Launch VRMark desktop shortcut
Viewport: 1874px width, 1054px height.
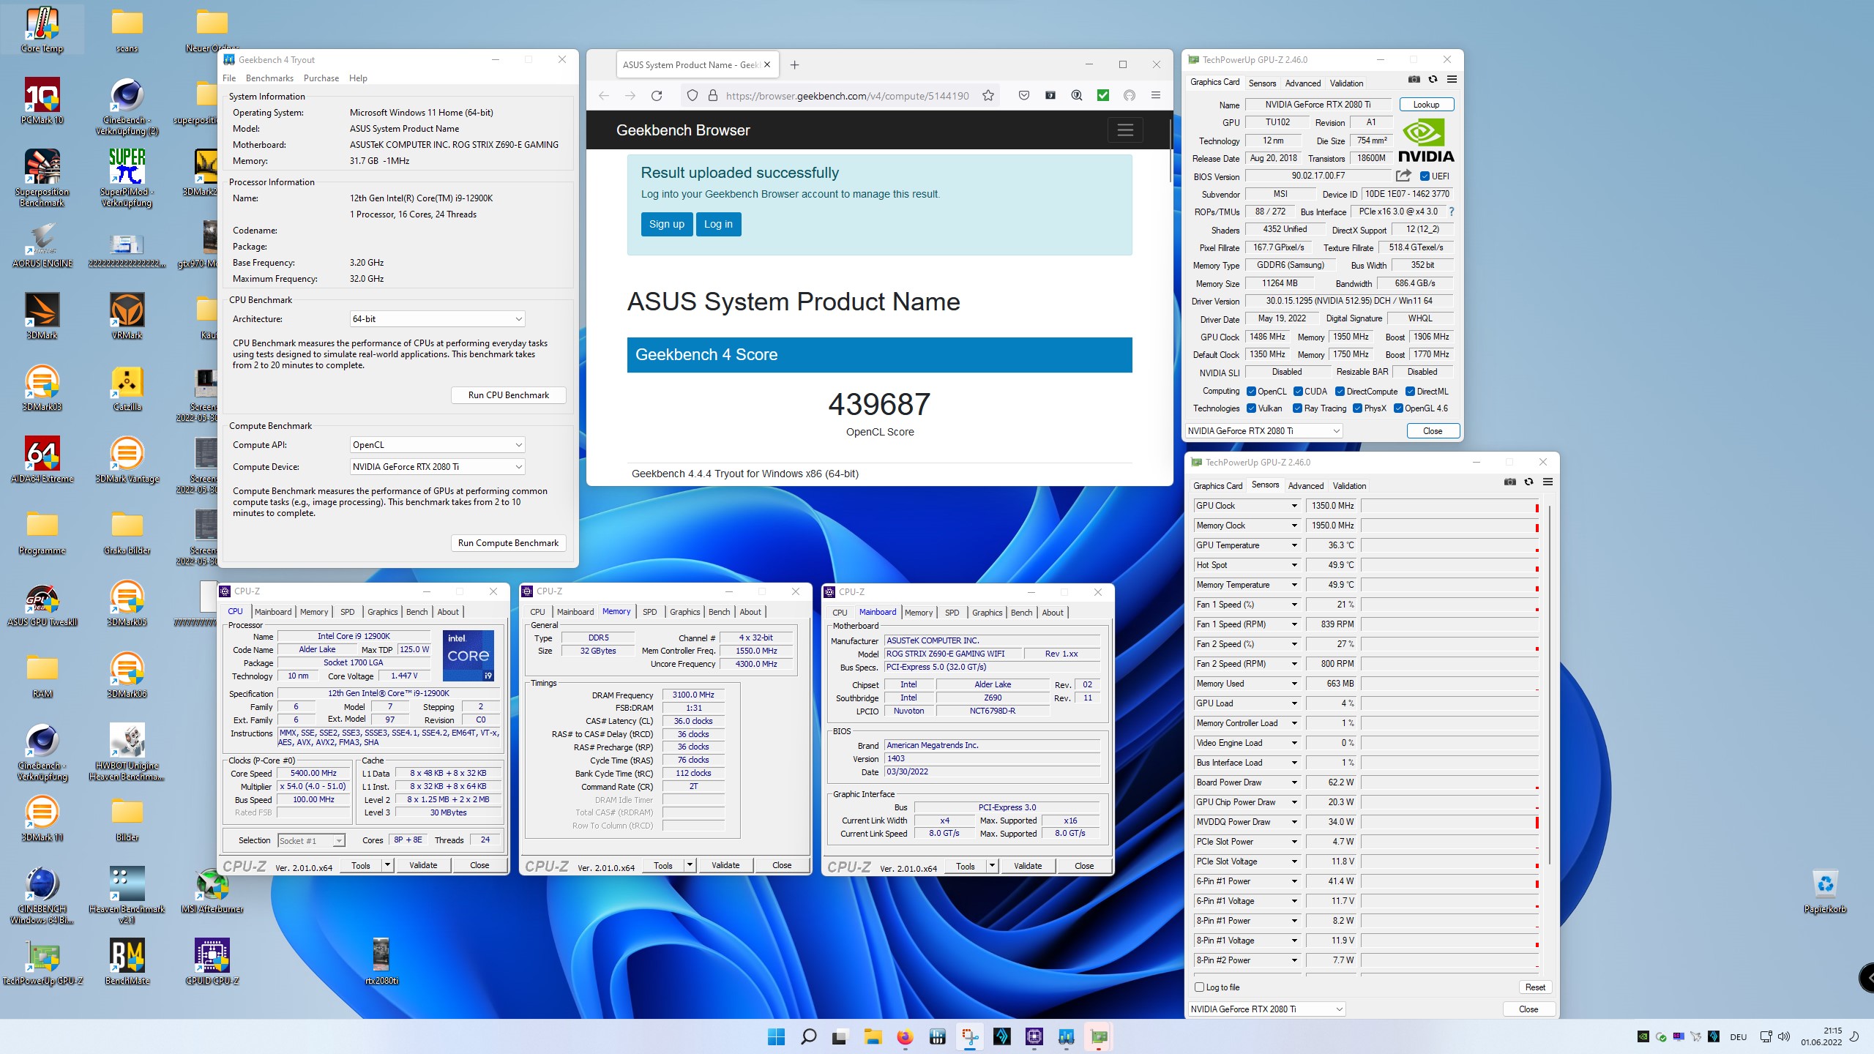(x=127, y=316)
